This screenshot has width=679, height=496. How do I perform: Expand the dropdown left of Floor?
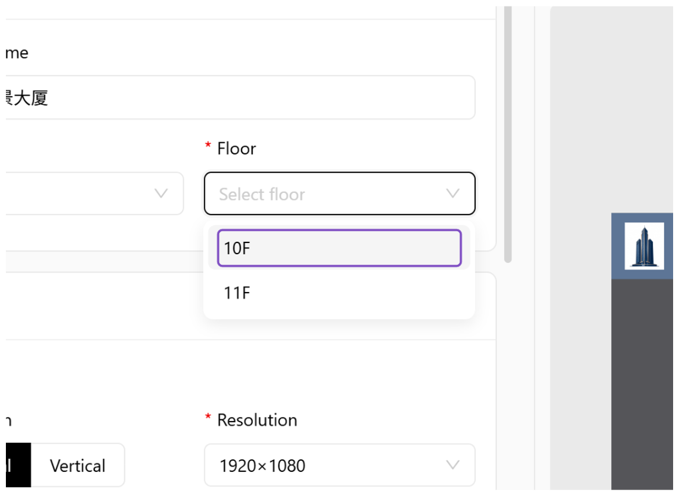tap(94, 193)
